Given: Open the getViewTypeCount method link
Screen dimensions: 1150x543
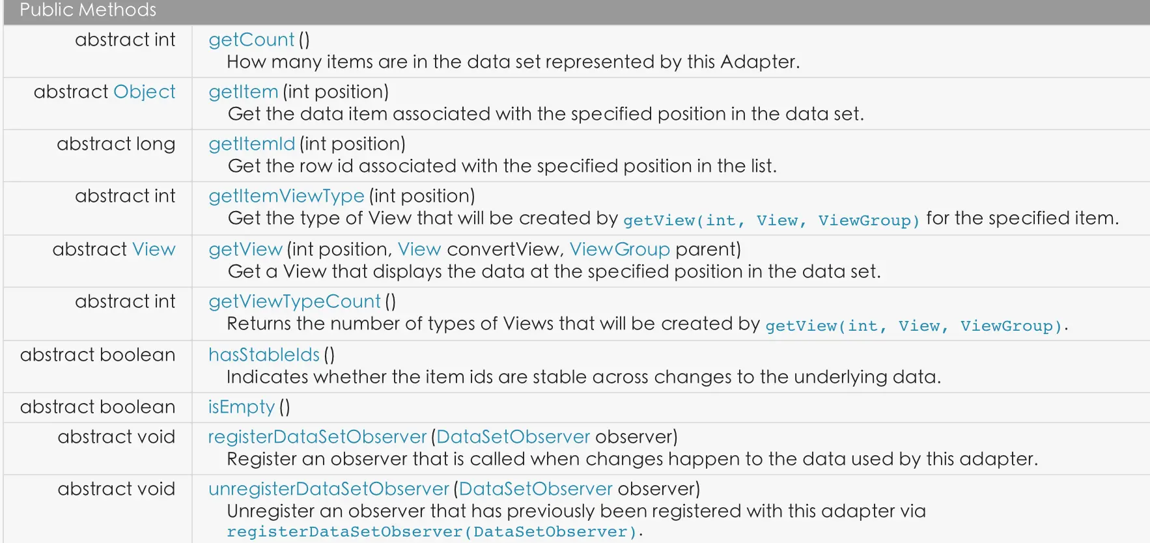Looking at the screenshot, I should click(x=294, y=301).
